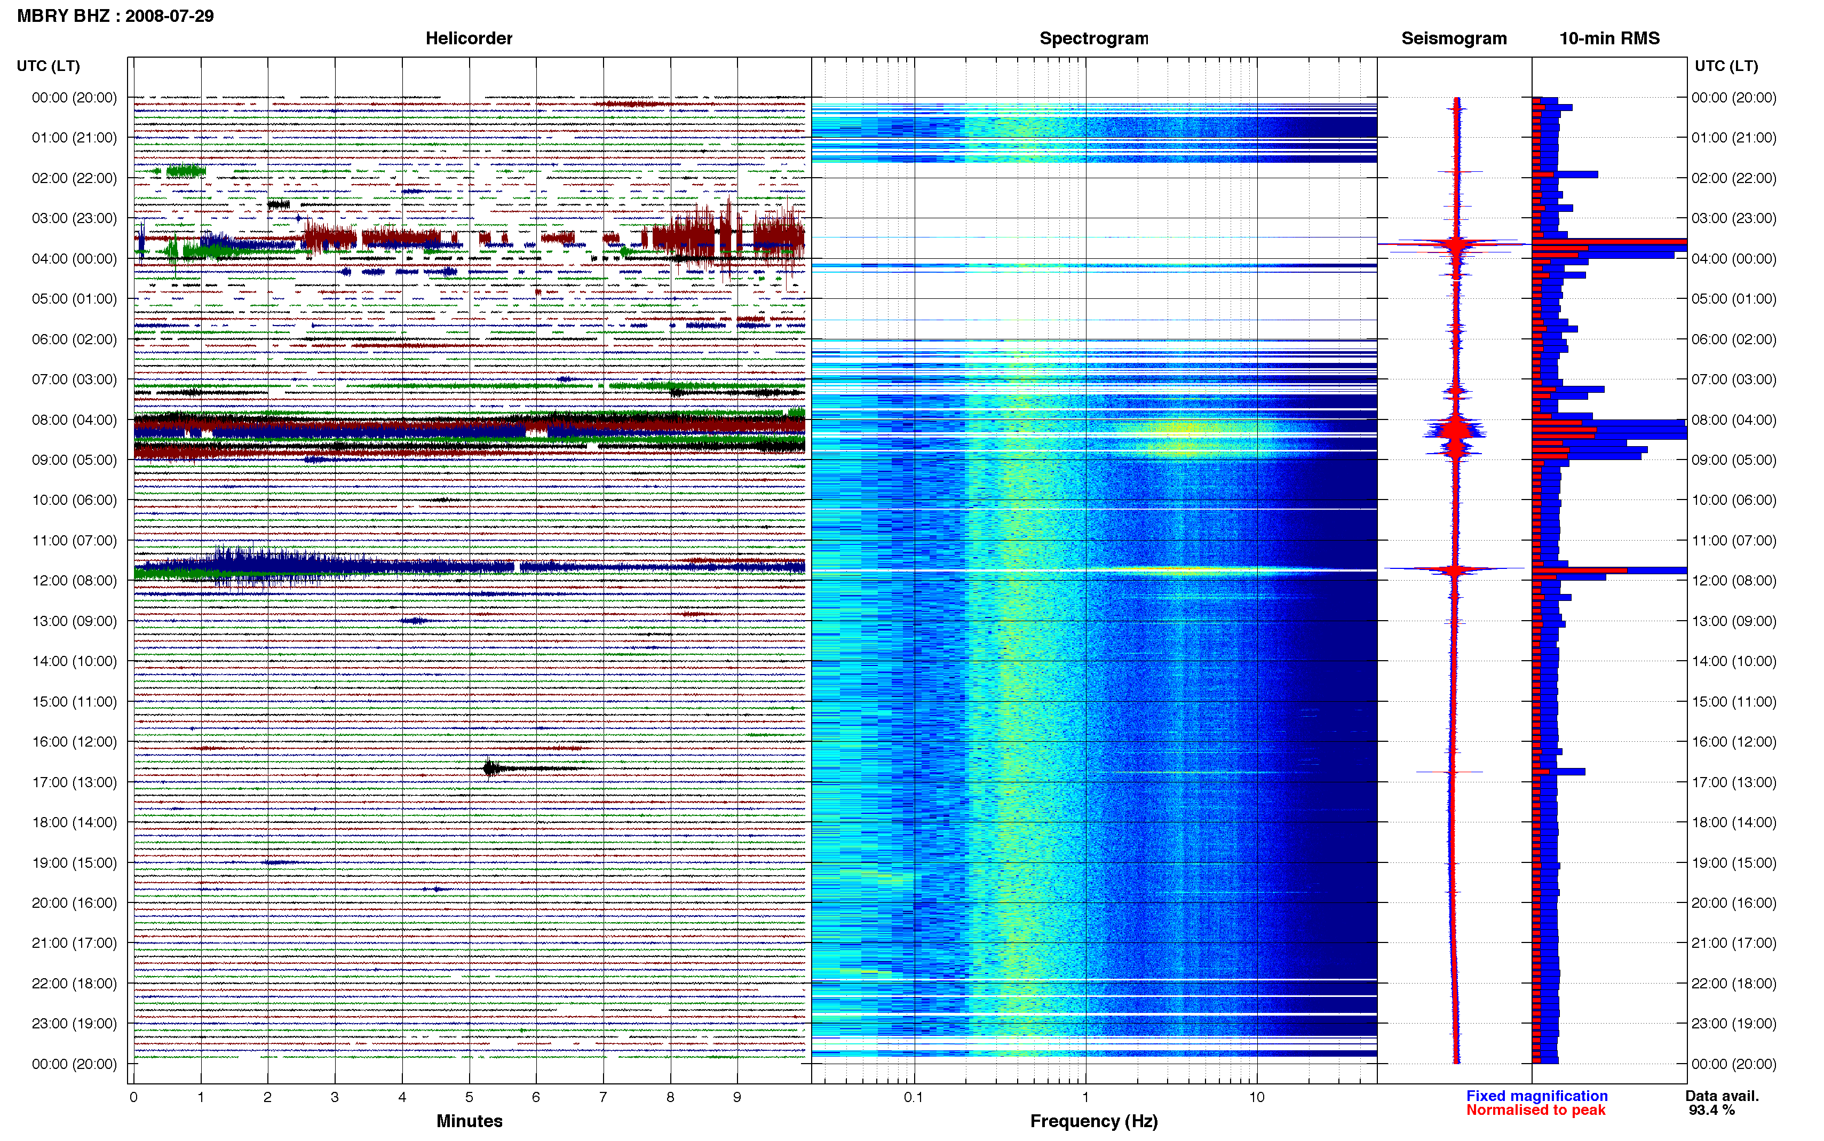Image resolution: width=1824 pixels, height=1141 pixels.
Task: Click left axis label '01:00 (21:00)'
Action: pyautogui.click(x=74, y=138)
